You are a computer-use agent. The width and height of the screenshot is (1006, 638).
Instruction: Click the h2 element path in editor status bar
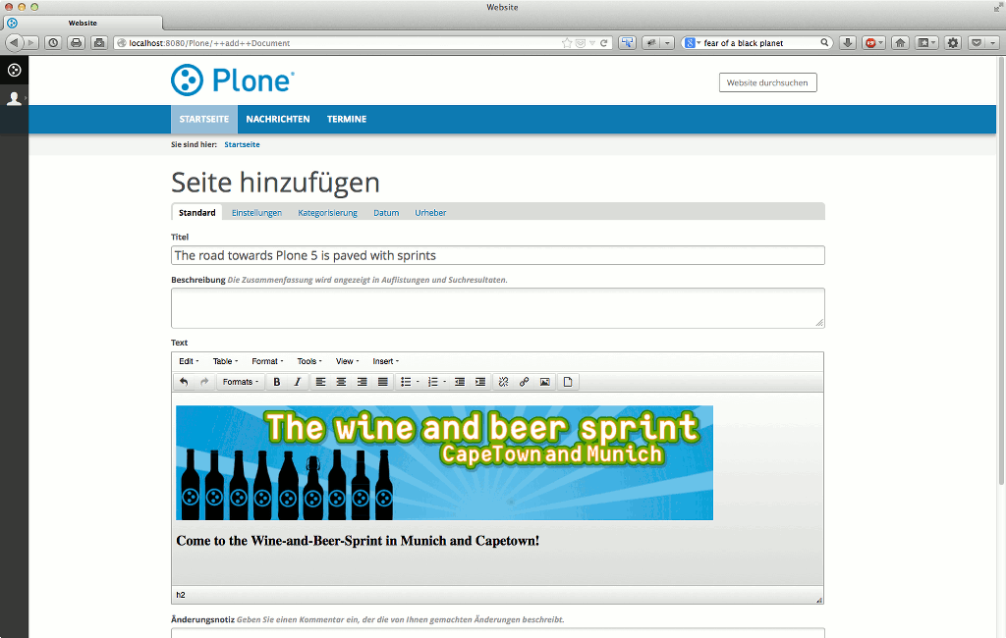pyautogui.click(x=181, y=595)
